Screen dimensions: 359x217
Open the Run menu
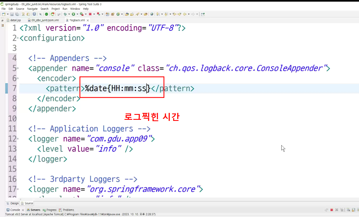tap(65, 9)
